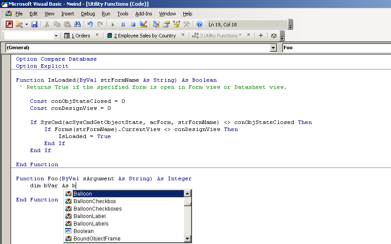Cut selection with the scissors icon
The image size is (391, 244).
pos(47,24)
